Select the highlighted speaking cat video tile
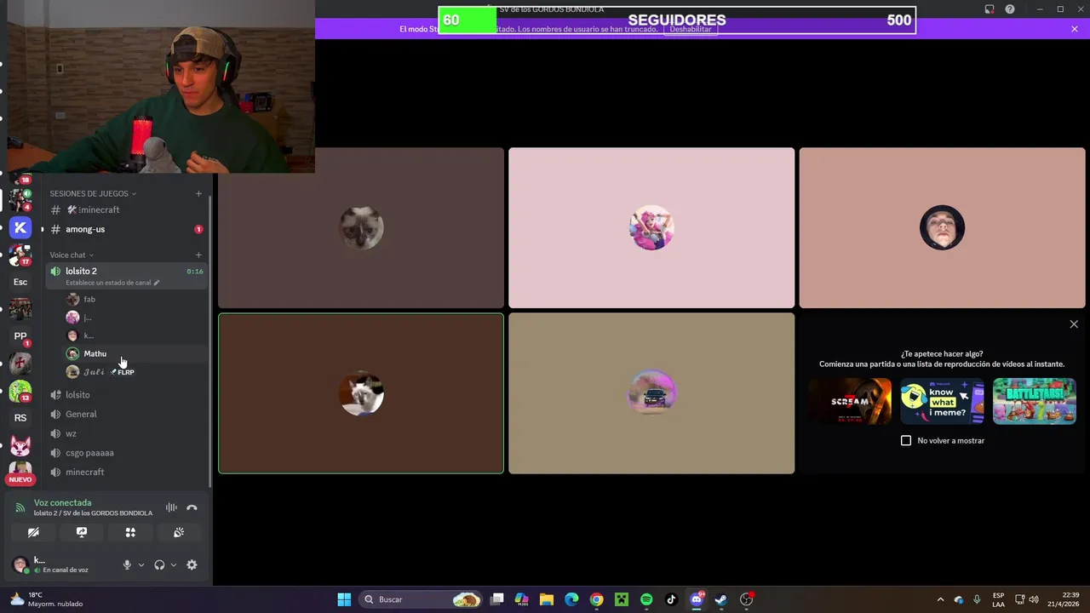 (x=361, y=393)
